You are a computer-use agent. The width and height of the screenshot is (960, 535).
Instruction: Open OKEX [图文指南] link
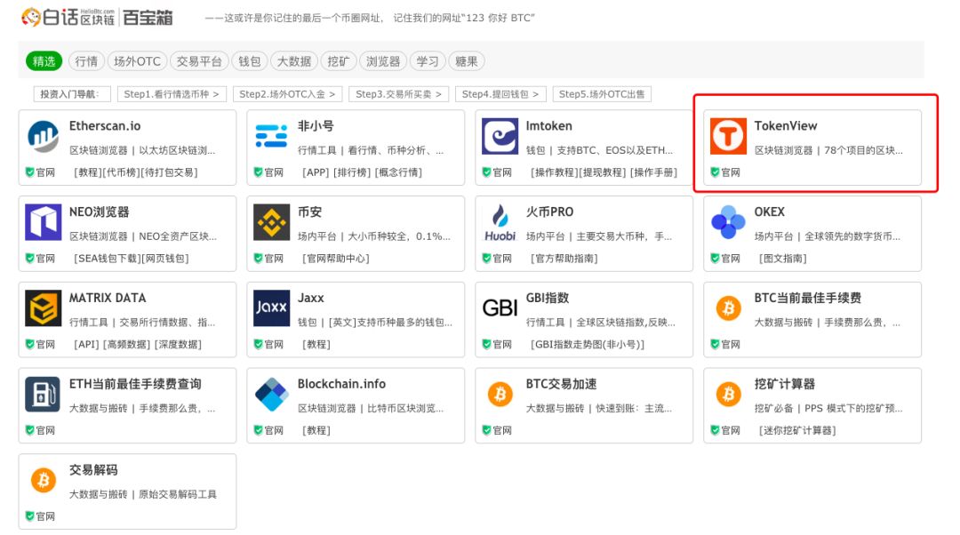pyautogui.click(x=783, y=259)
